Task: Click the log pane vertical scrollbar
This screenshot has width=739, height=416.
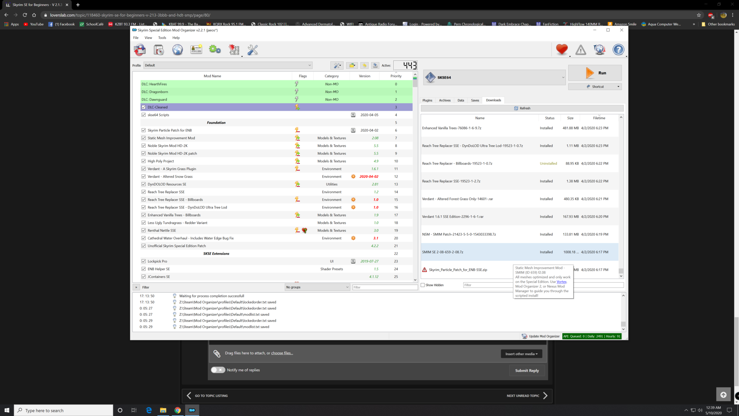Action: (623, 312)
